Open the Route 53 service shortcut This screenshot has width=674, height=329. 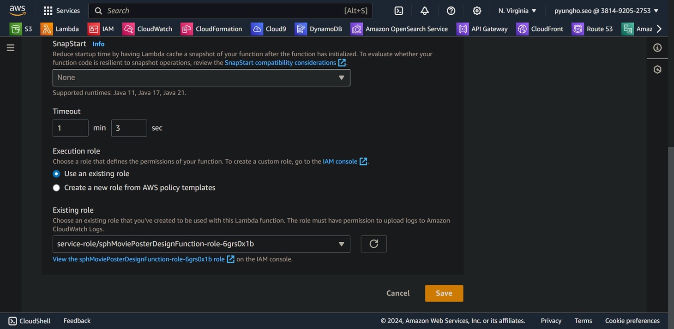tap(593, 29)
